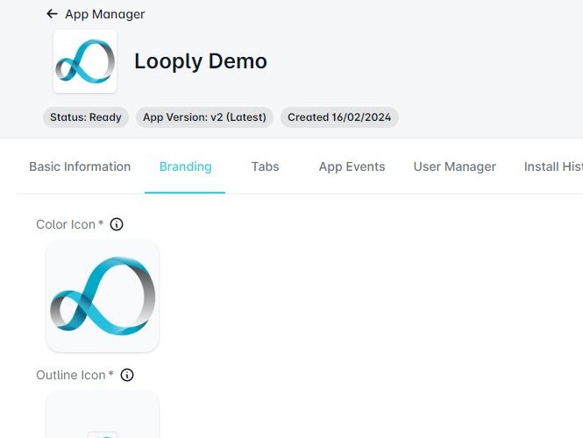Screen dimensions: 583x438
Task: Switch to the Basic Information tab
Action: click(80, 166)
